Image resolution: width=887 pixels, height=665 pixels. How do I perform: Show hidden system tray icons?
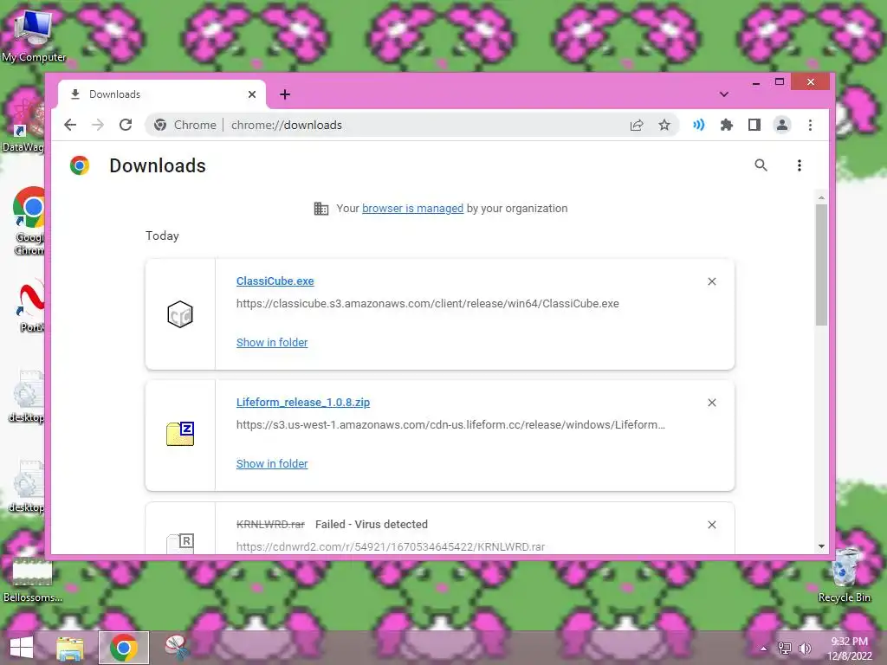click(x=764, y=649)
